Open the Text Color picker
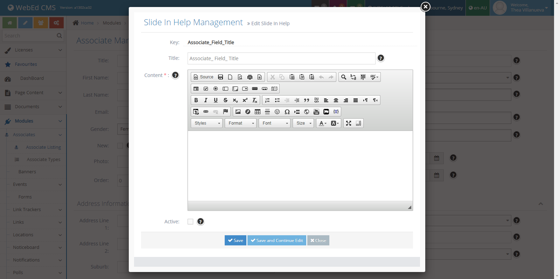 click(x=323, y=123)
